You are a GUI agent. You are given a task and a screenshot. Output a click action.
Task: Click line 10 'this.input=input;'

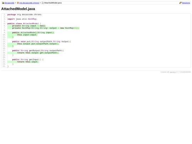[x=27, y=35]
